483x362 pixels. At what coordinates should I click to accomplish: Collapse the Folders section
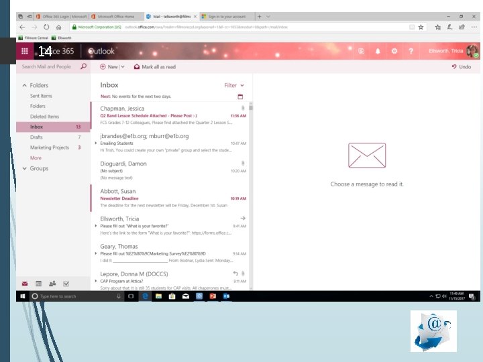(x=25, y=85)
